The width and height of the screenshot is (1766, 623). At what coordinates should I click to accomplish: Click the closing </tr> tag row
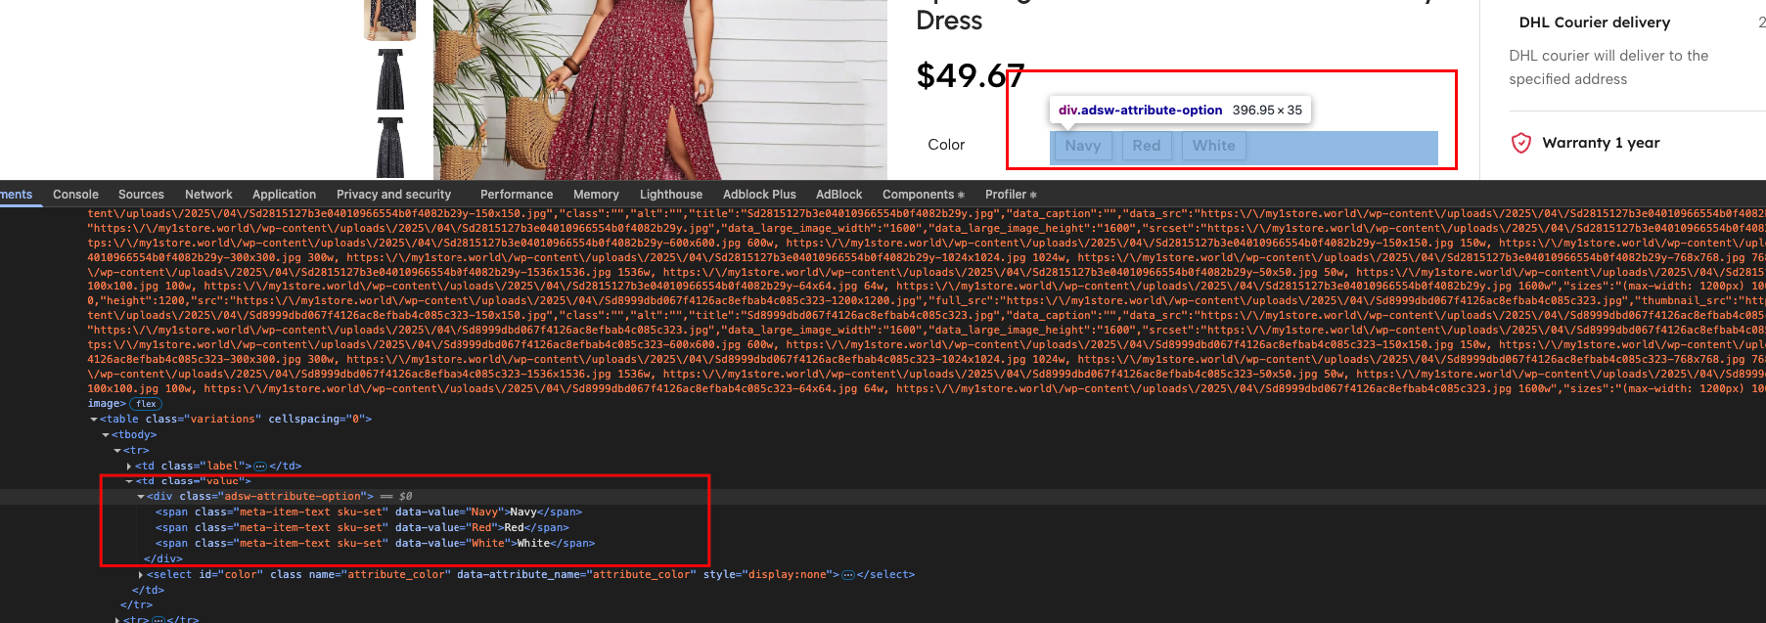(137, 605)
